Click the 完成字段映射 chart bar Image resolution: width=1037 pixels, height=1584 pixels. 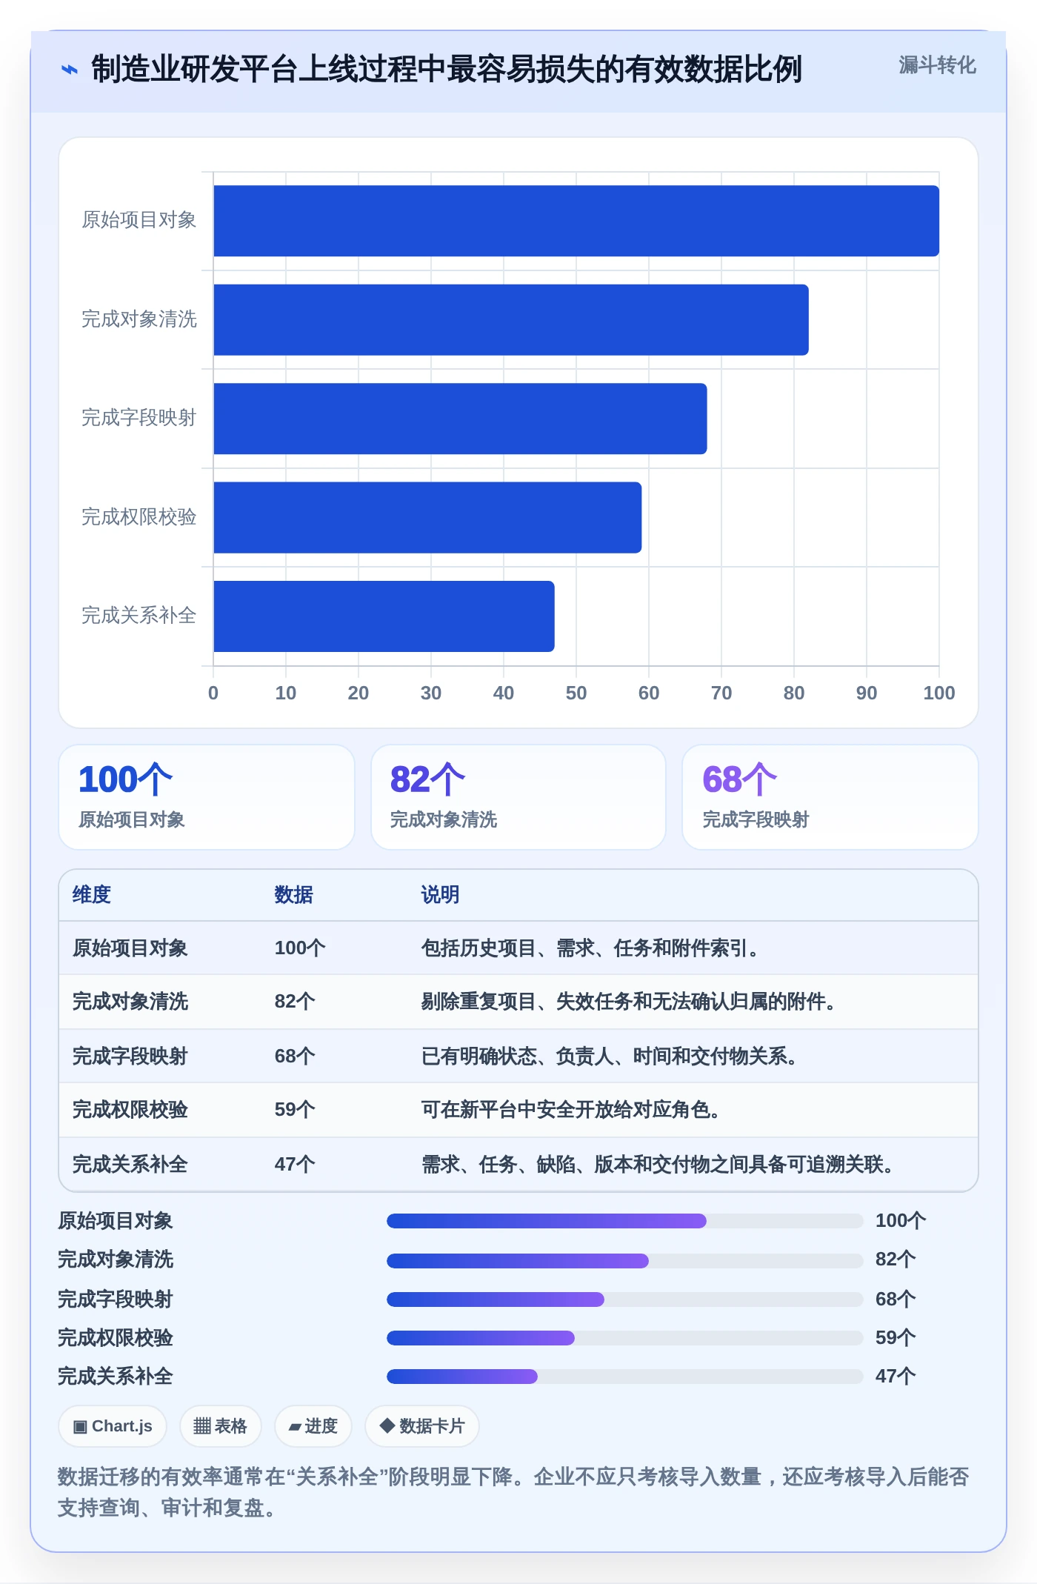click(x=460, y=419)
